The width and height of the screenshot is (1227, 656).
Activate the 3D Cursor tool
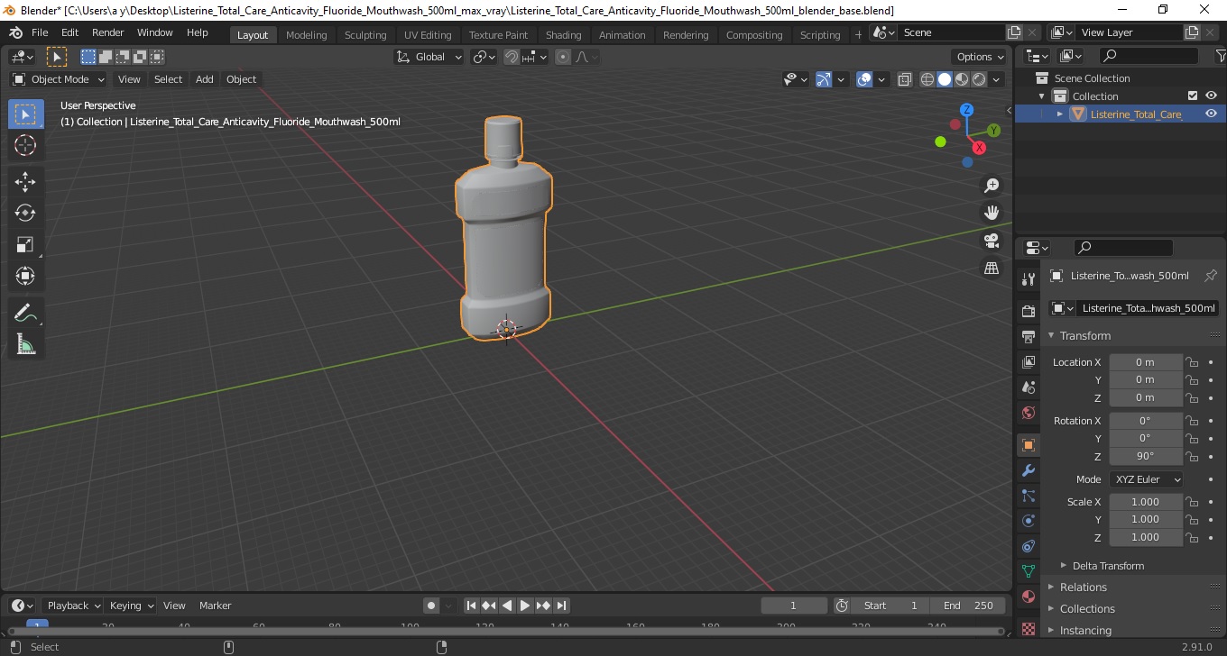click(25, 145)
